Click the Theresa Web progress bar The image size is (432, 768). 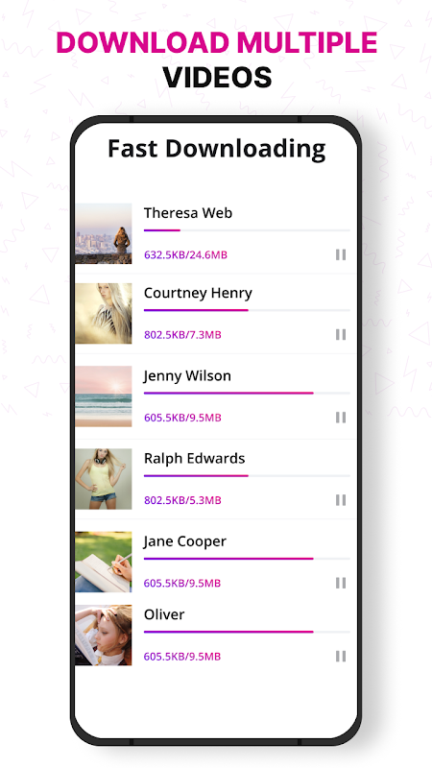[x=247, y=230]
